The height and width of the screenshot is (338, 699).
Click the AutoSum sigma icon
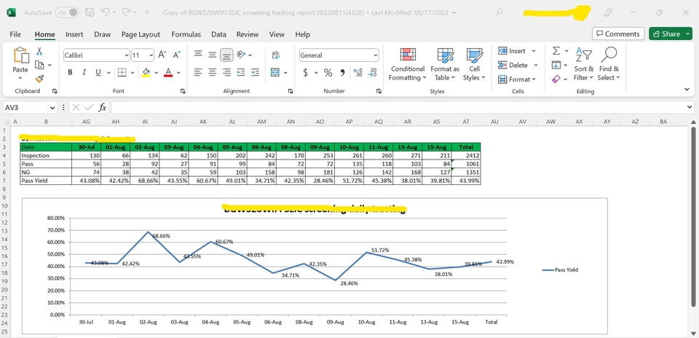(x=556, y=51)
